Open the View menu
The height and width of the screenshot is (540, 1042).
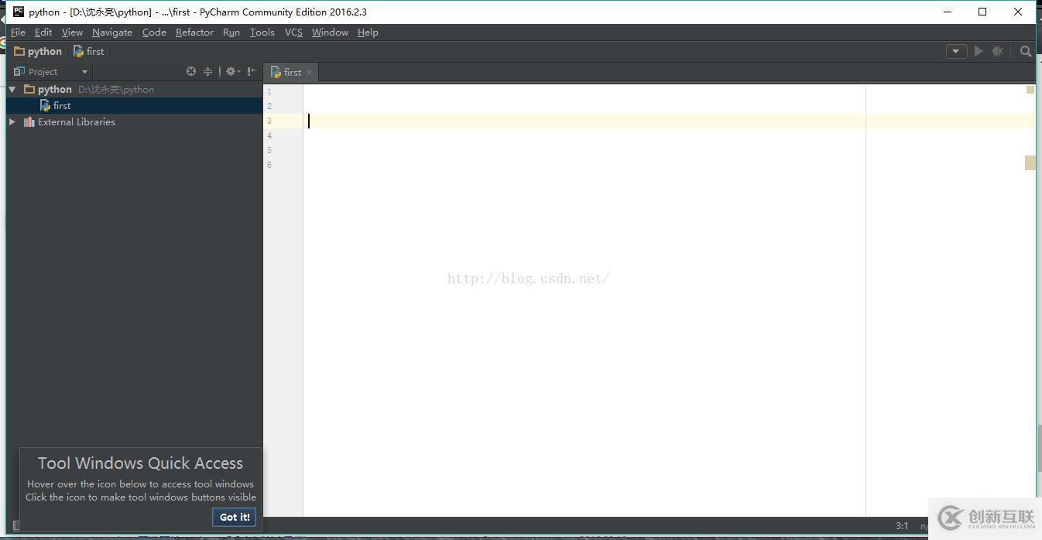[x=72, y=32]
